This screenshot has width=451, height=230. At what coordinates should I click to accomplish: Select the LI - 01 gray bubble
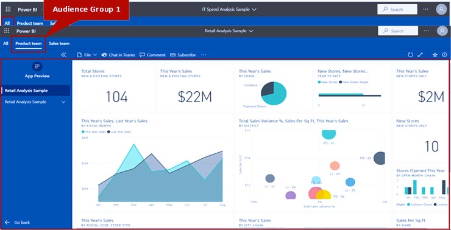coord(270,178)
